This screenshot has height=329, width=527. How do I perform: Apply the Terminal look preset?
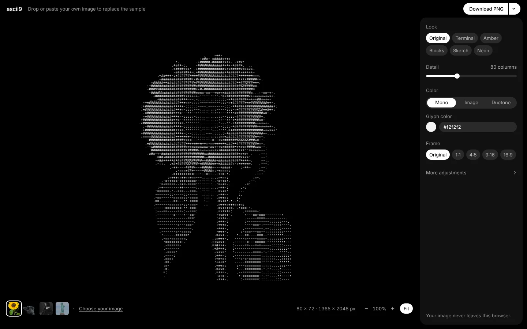click(465, 38)
